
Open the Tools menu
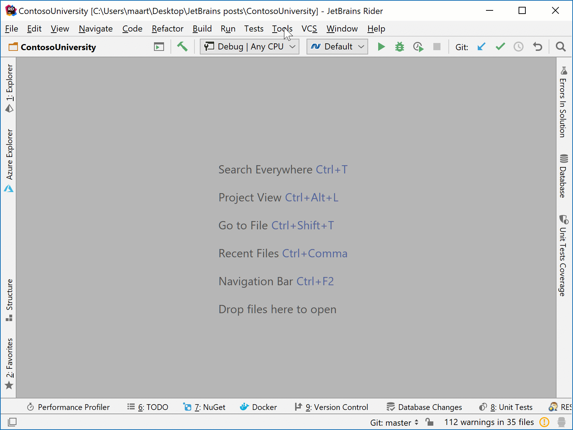[x=282, y=29]
